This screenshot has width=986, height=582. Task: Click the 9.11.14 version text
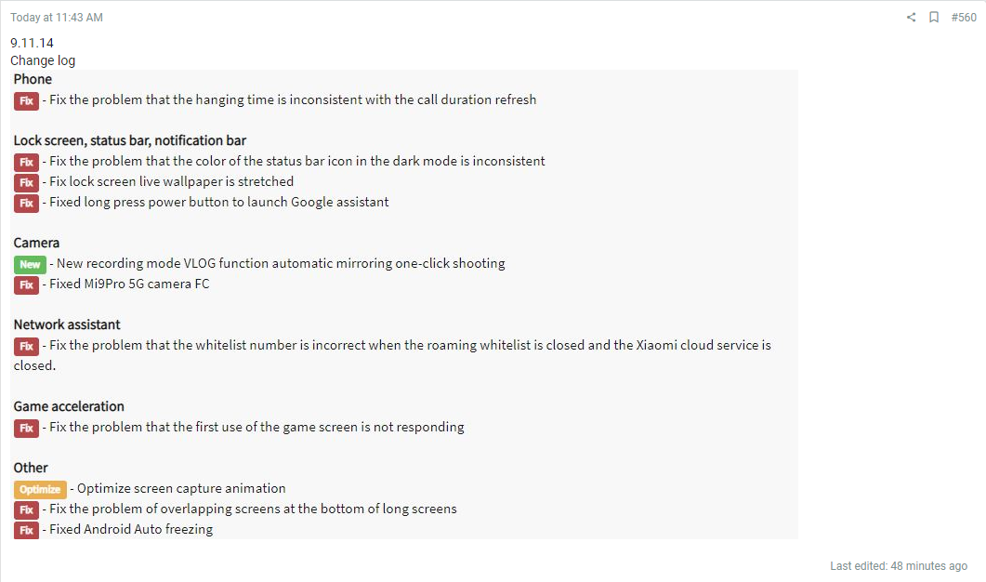(x=32, y=43)
